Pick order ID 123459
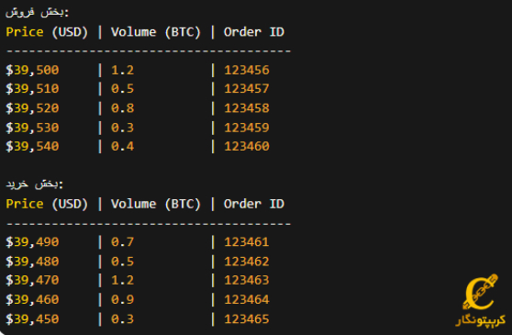 click(x=247, y=128)
